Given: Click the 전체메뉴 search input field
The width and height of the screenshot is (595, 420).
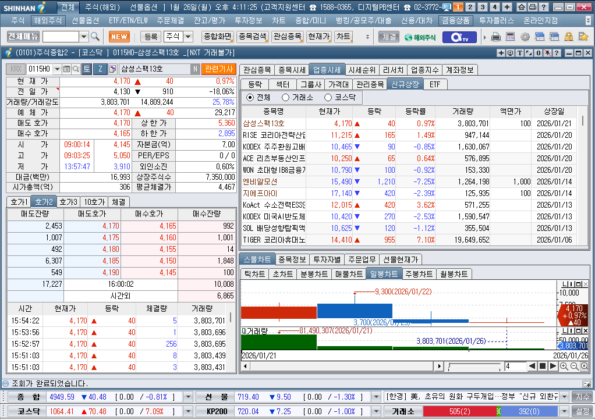Looking at the screenshot, I should pyautogui.click(x=61, y=37).
